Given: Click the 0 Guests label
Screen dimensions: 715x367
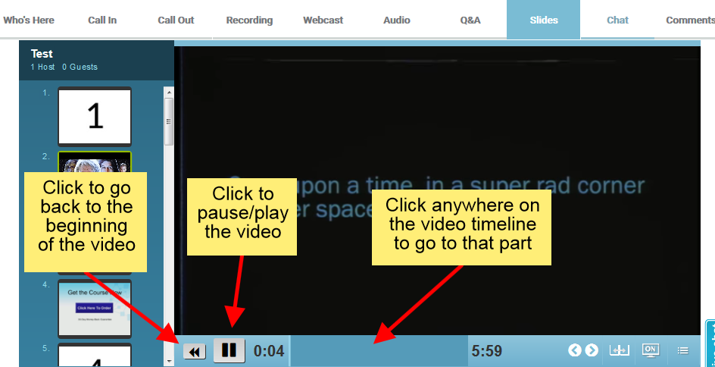Looking at the screenshot, I should (80, 67).
